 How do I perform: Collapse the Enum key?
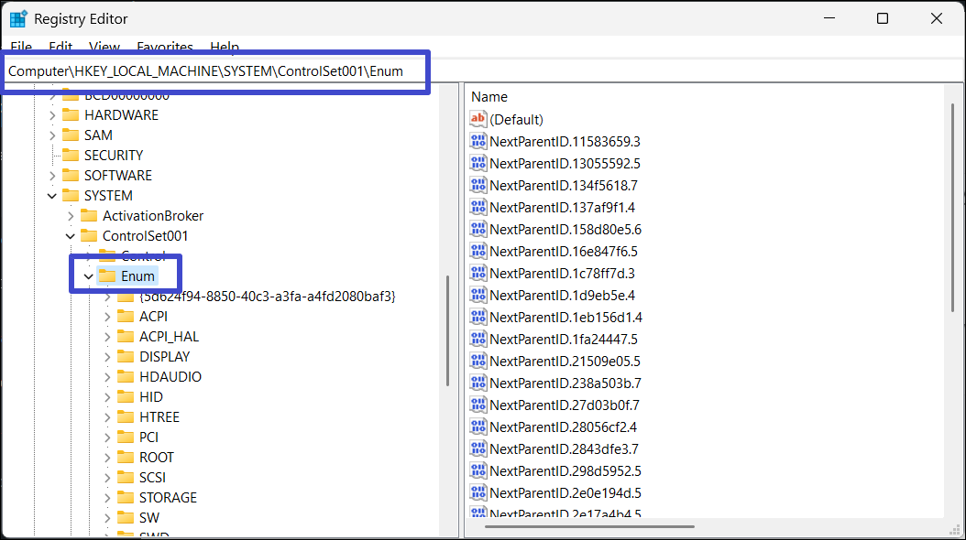pyautogui.click(x=89, y=276)
